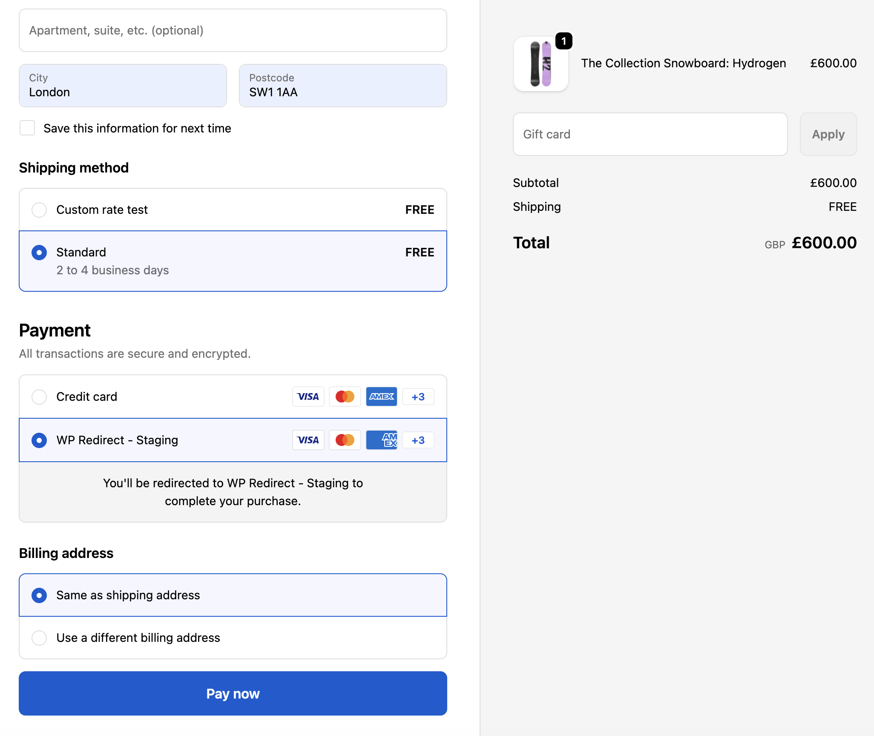The height and width of the screenshot is (736, 874).
Task: Click the Amex icon in Credit card row
Action: point(381,397)
